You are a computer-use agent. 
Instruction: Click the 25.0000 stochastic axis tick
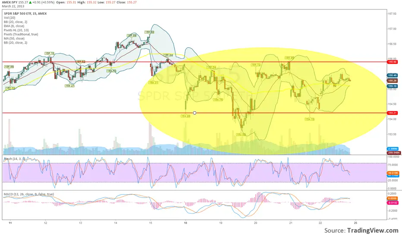pos(393,181)
